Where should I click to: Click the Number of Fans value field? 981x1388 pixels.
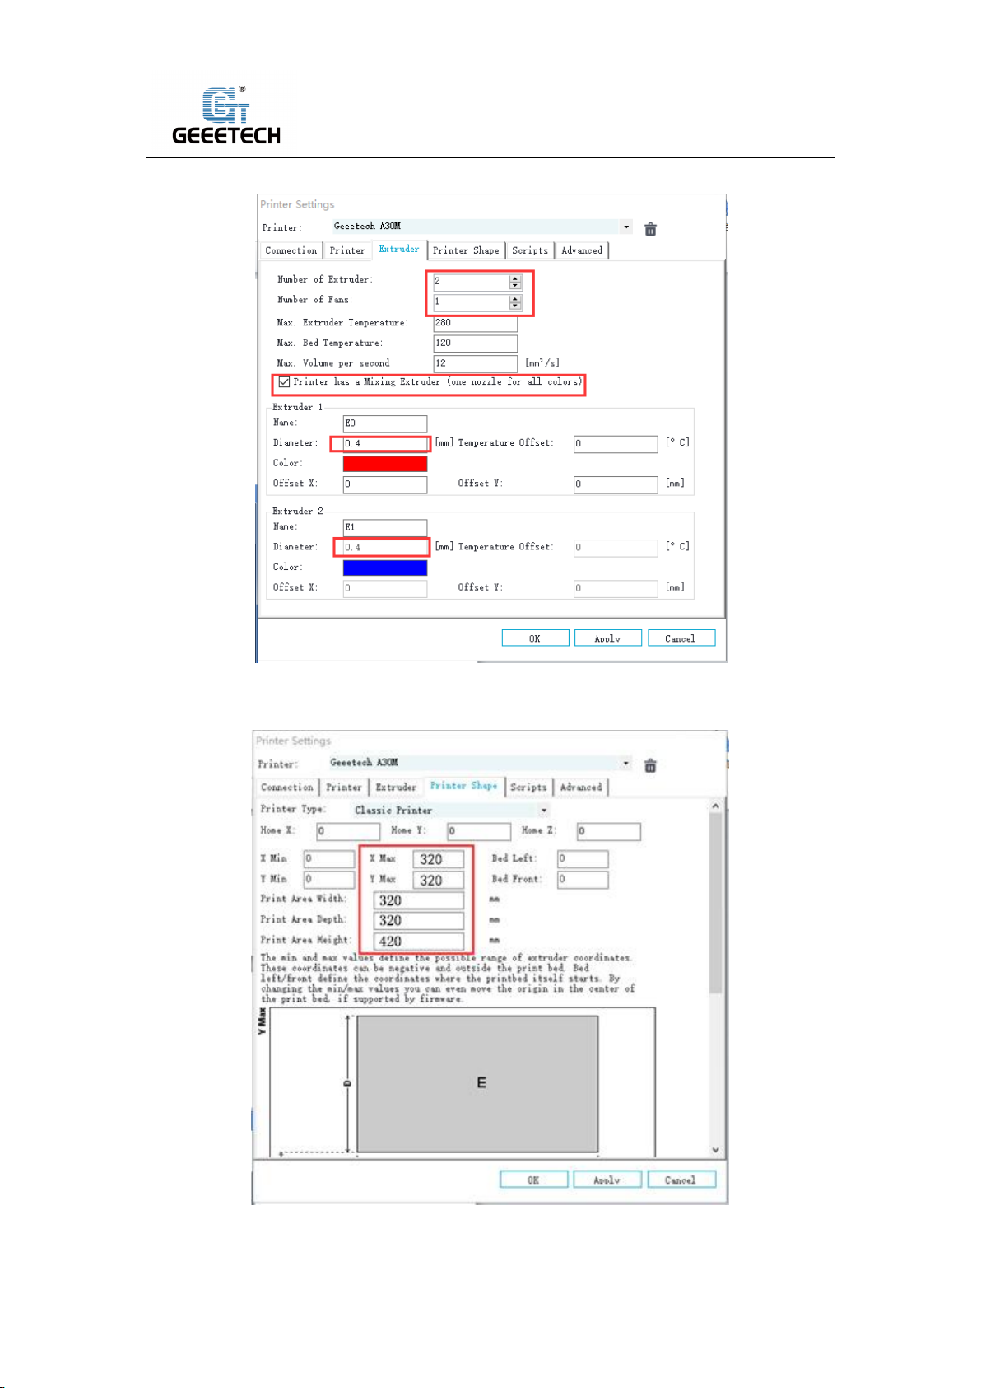472,302
